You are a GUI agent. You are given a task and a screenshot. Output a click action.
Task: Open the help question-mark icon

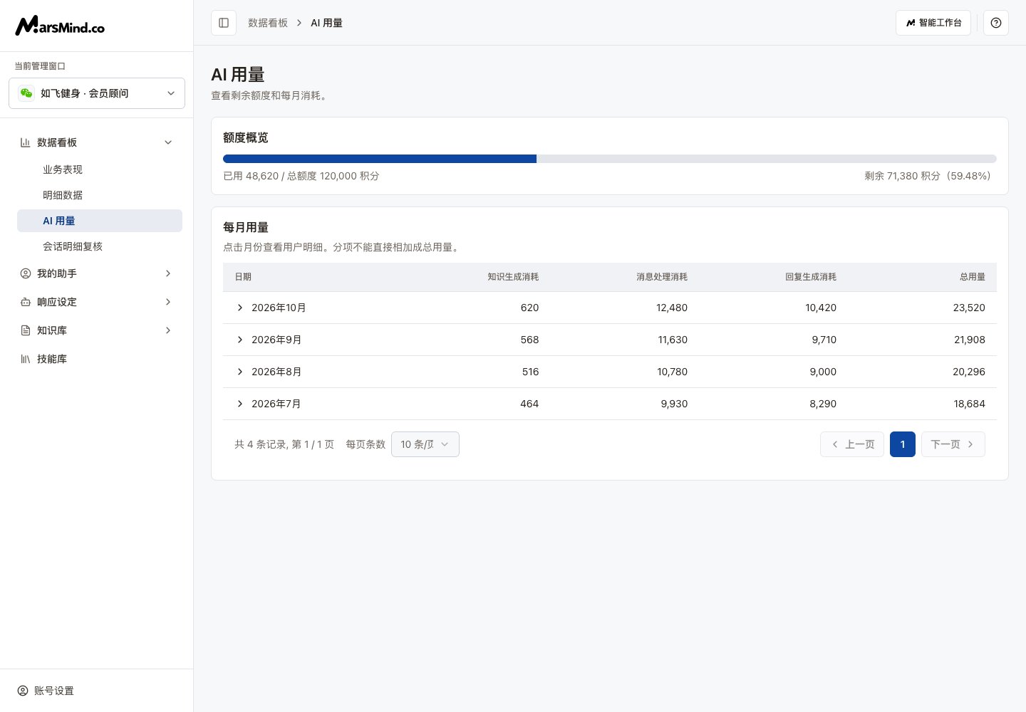(x=996, y=23)
